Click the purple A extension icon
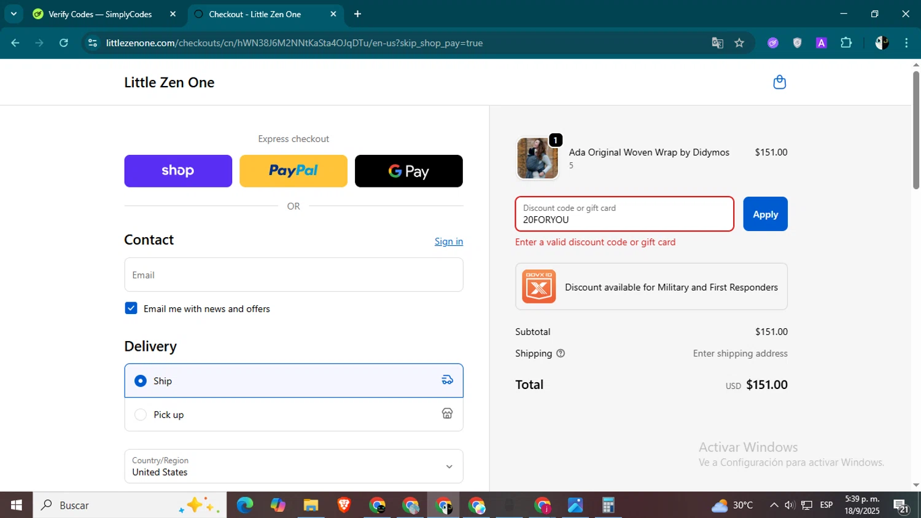The image size is (921, 518). click(x=821, y=43)
